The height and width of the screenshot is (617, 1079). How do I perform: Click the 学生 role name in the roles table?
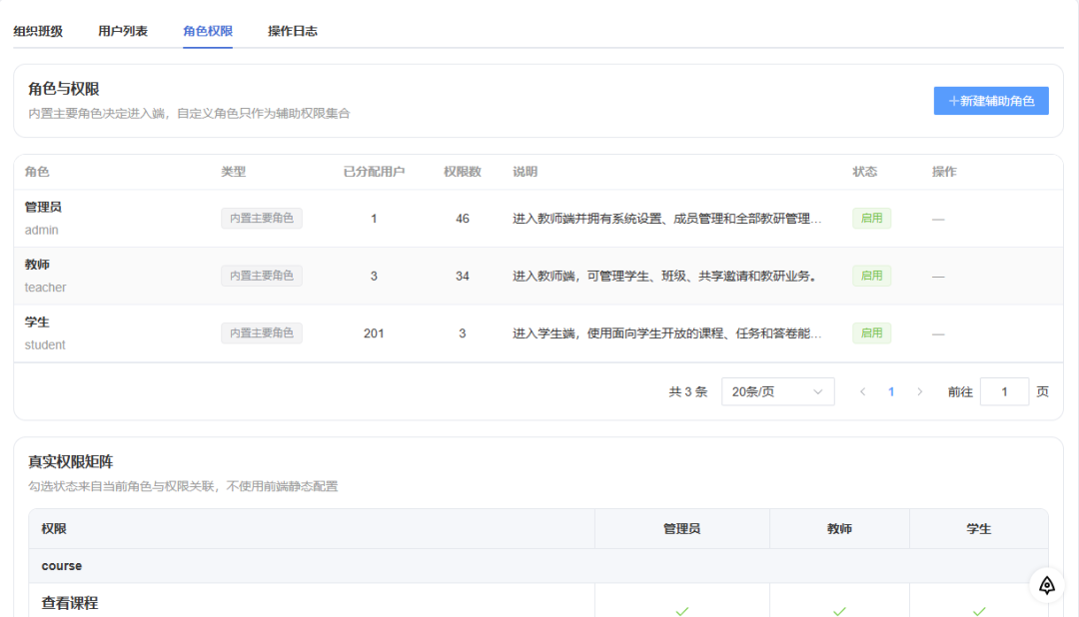click(x=37, y=321)
